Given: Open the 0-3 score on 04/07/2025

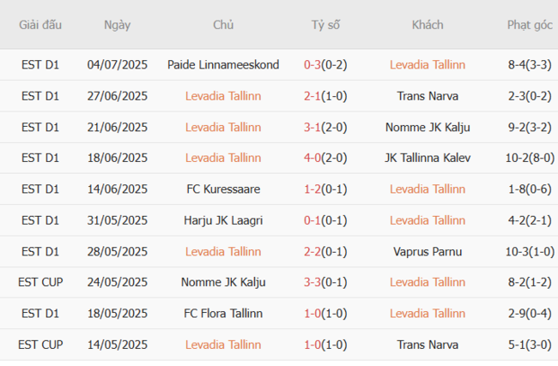Looking at the screenshot, I should point(314,64).
